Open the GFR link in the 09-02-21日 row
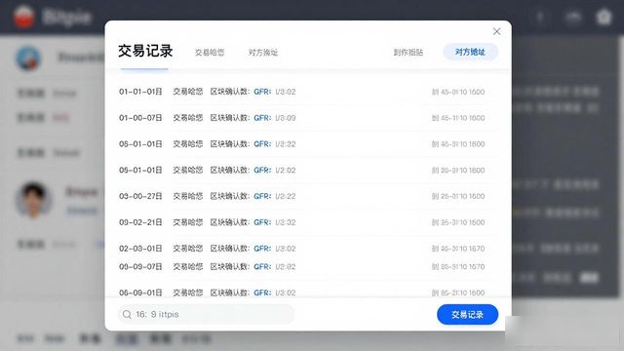624x351 pixels. pos(262,222)
